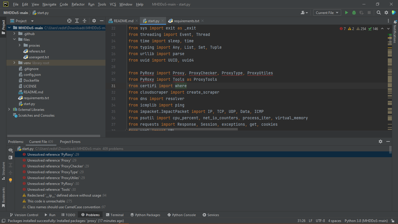Open the Terminal tool window
398x224 pixels.
115,215
